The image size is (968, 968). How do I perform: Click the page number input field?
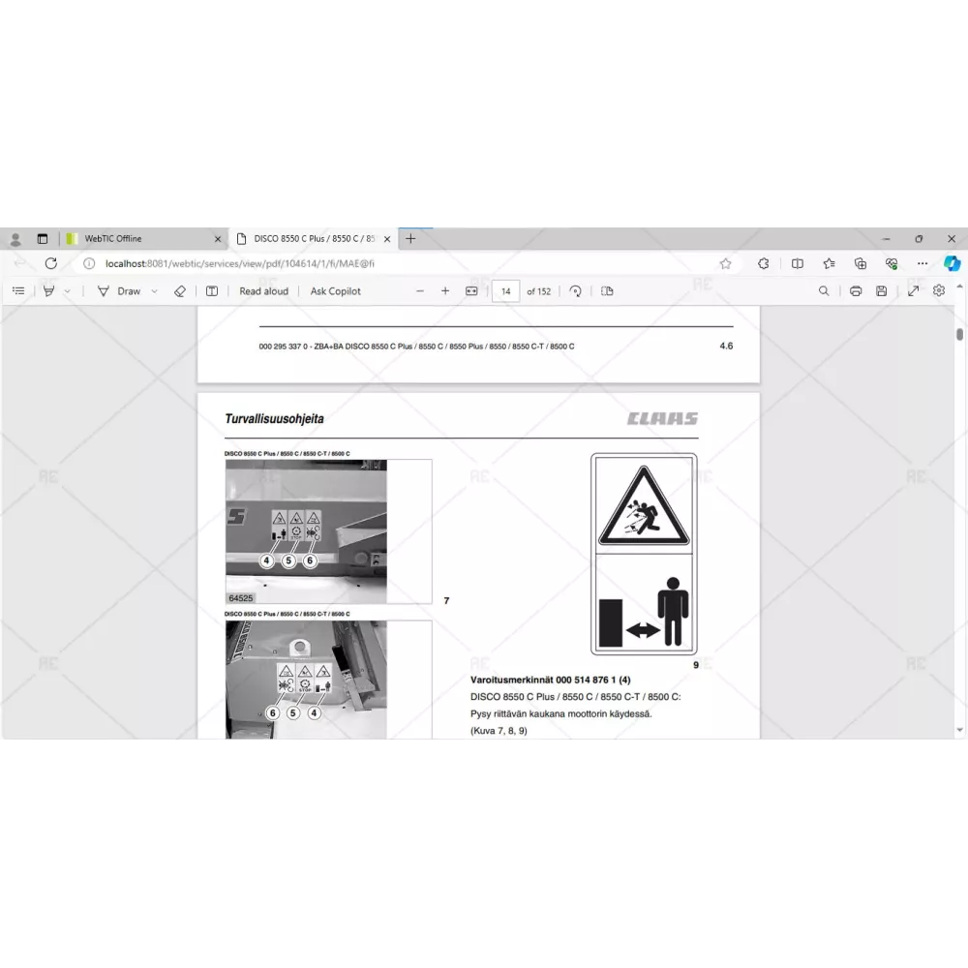[505, 290]
